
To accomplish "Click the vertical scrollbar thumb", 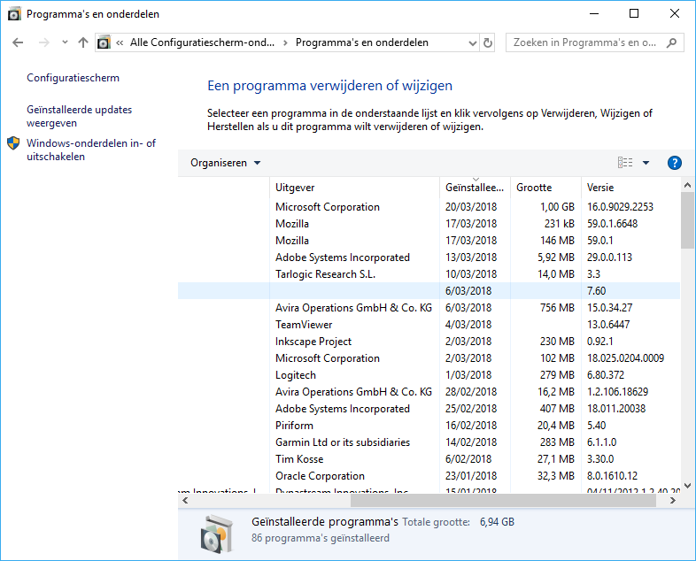I will point(687,220).
